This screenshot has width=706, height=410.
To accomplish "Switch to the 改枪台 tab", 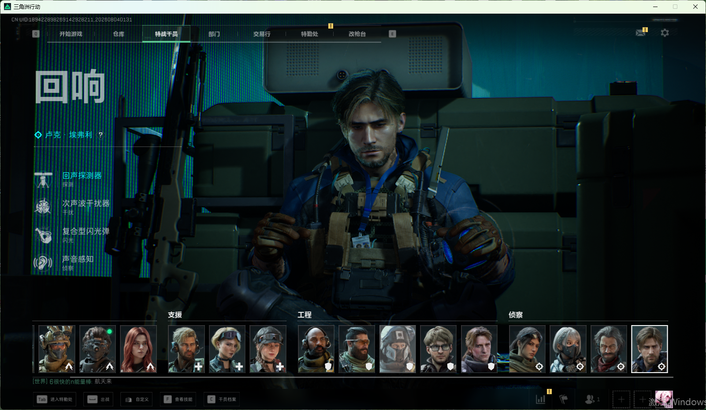I will [x=357, y=34].
